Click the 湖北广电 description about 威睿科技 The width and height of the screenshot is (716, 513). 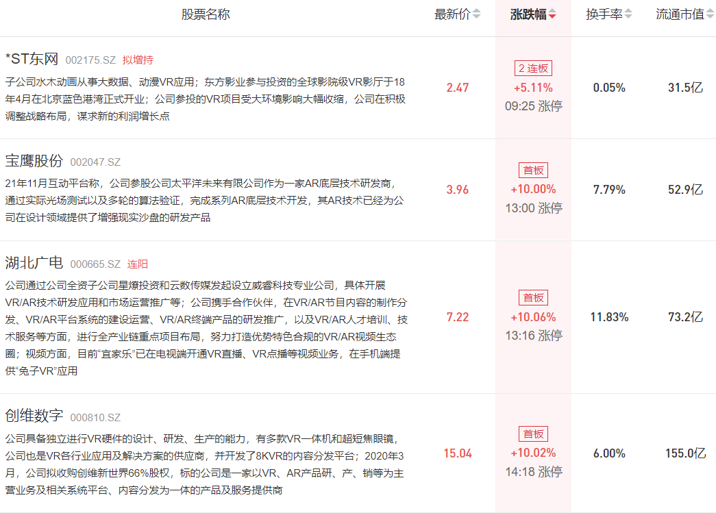click(206, 328)
